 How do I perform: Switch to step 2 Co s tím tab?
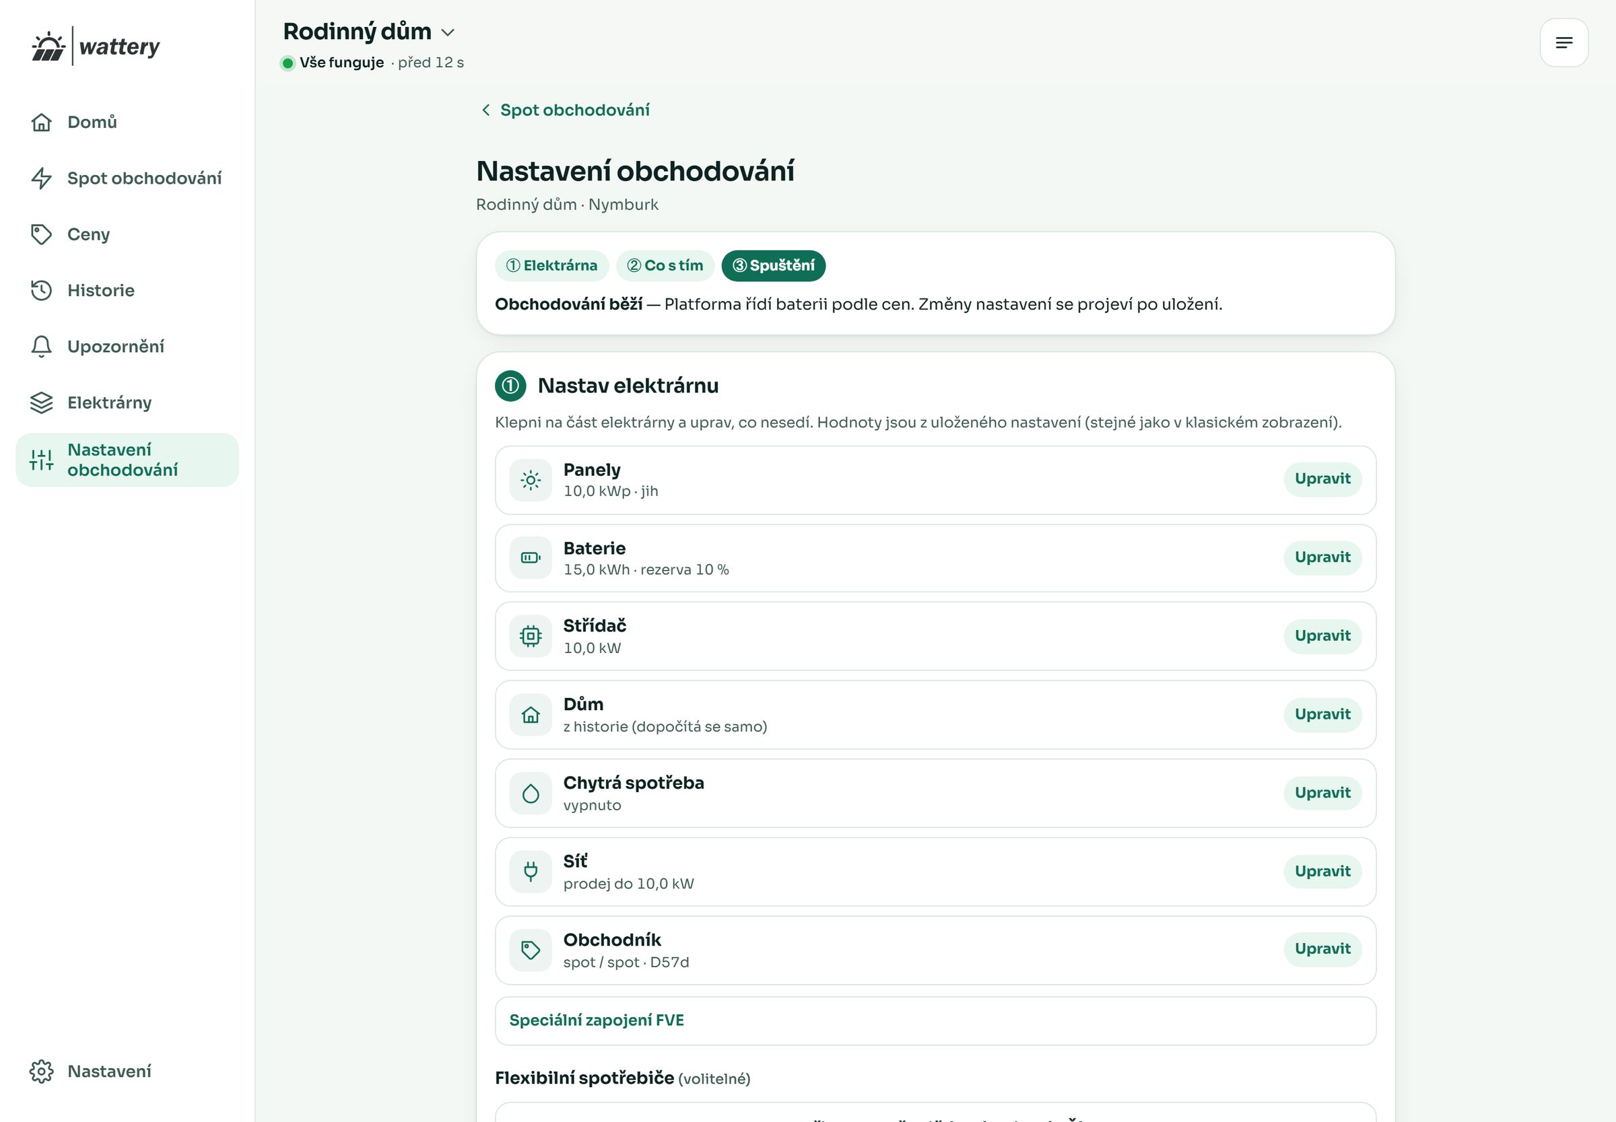pos(665,266)
